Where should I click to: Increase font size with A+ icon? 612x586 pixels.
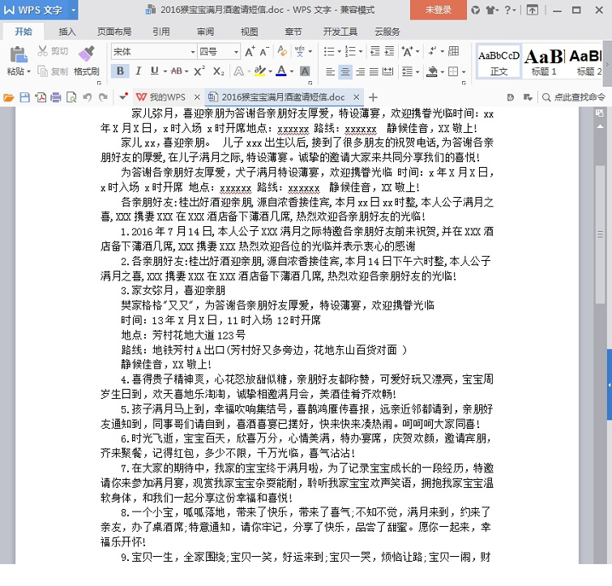250,52
